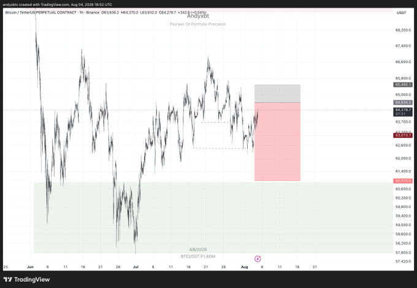This screenshot has width=417, height=288.
Task: Select the grey stop-loss zone of the position
Action: coord(277,94)
